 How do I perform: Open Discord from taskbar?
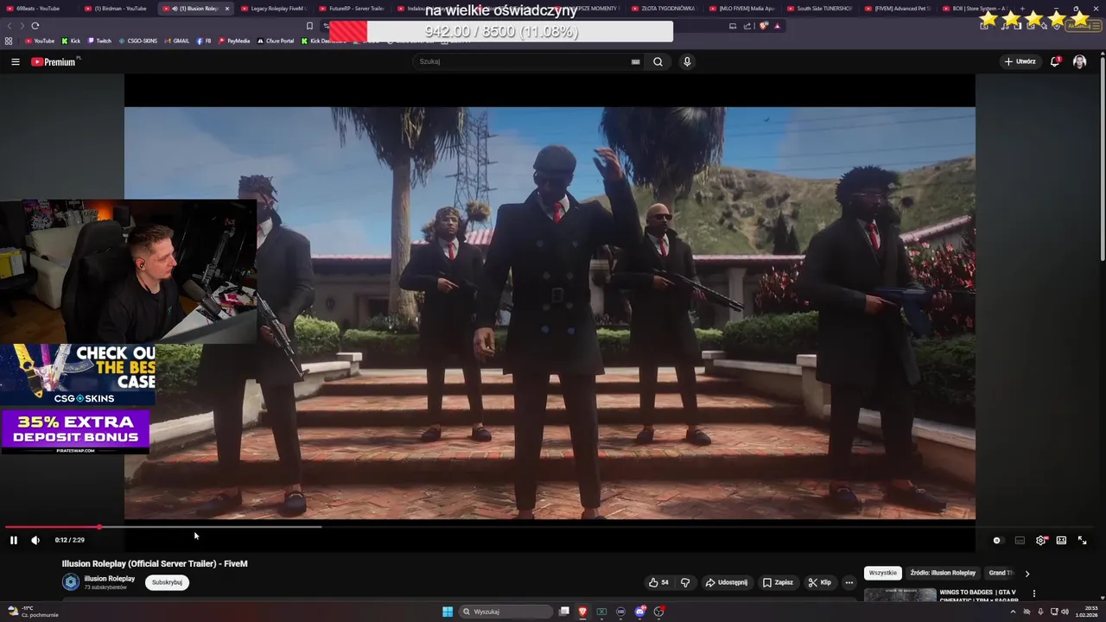[x=640, y=612]
